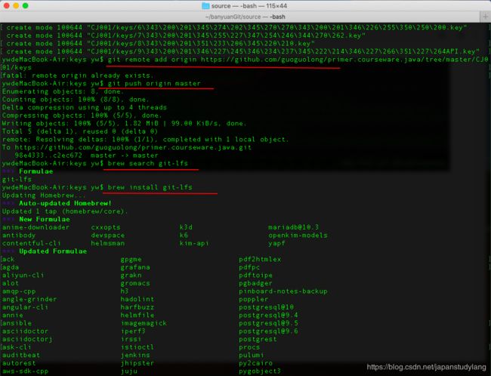Click 'devspace' formula name
The width and height of the screenshot is (491, 376).
[108, 235]
